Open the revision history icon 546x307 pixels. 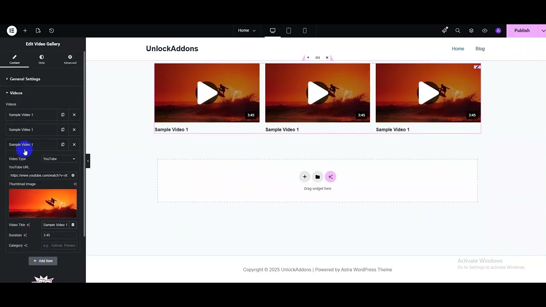[52, 31]
